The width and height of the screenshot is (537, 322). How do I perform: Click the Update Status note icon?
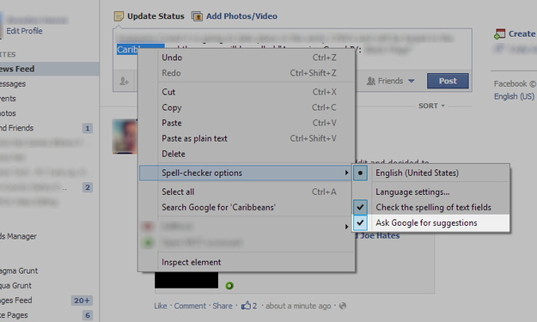pyautogui.click(x=119, y=16)
